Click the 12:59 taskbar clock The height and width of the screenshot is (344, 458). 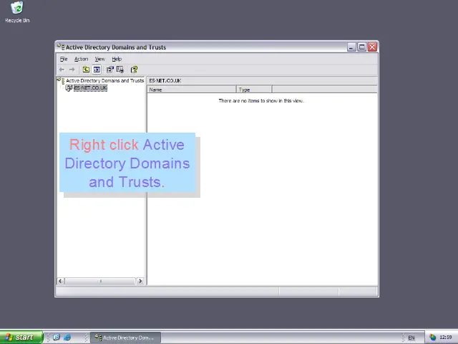pyautogui.click(x=445, y=338)
